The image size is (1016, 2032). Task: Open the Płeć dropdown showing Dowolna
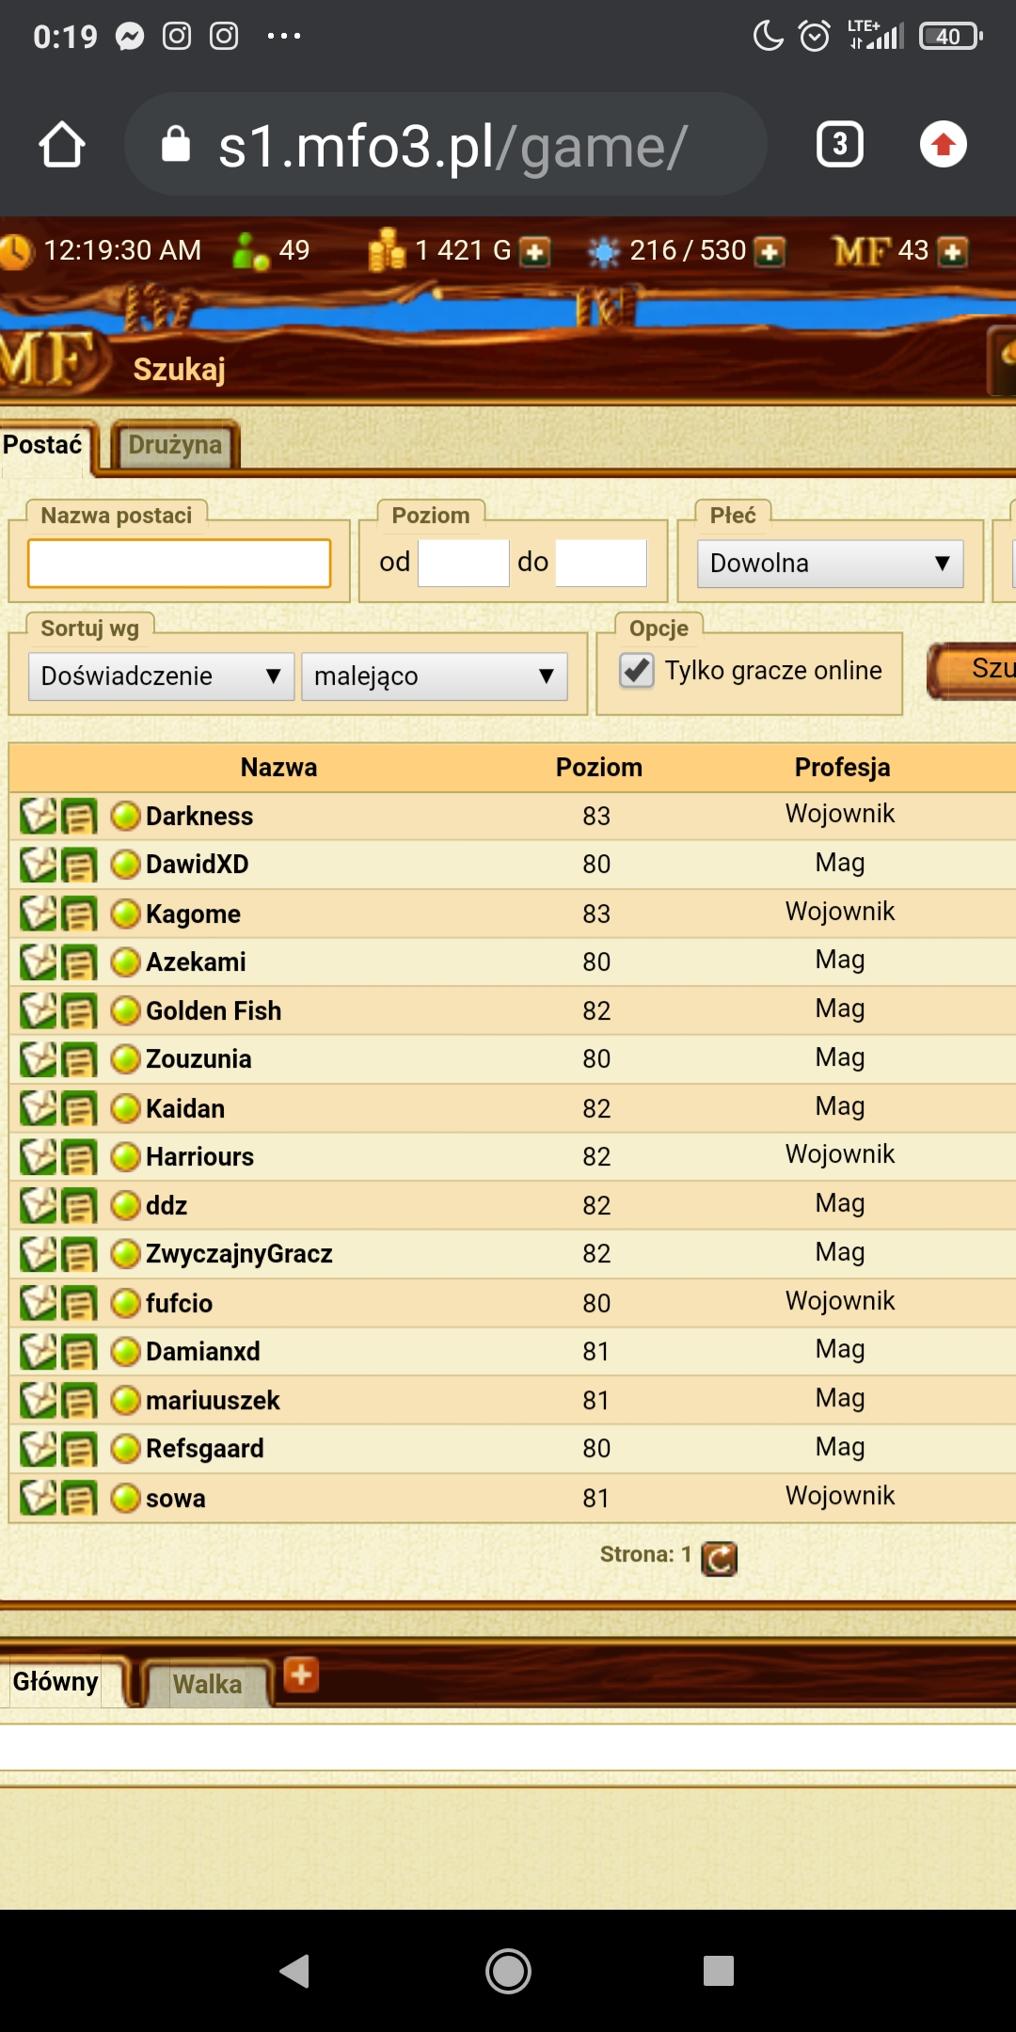pos(830,564)
